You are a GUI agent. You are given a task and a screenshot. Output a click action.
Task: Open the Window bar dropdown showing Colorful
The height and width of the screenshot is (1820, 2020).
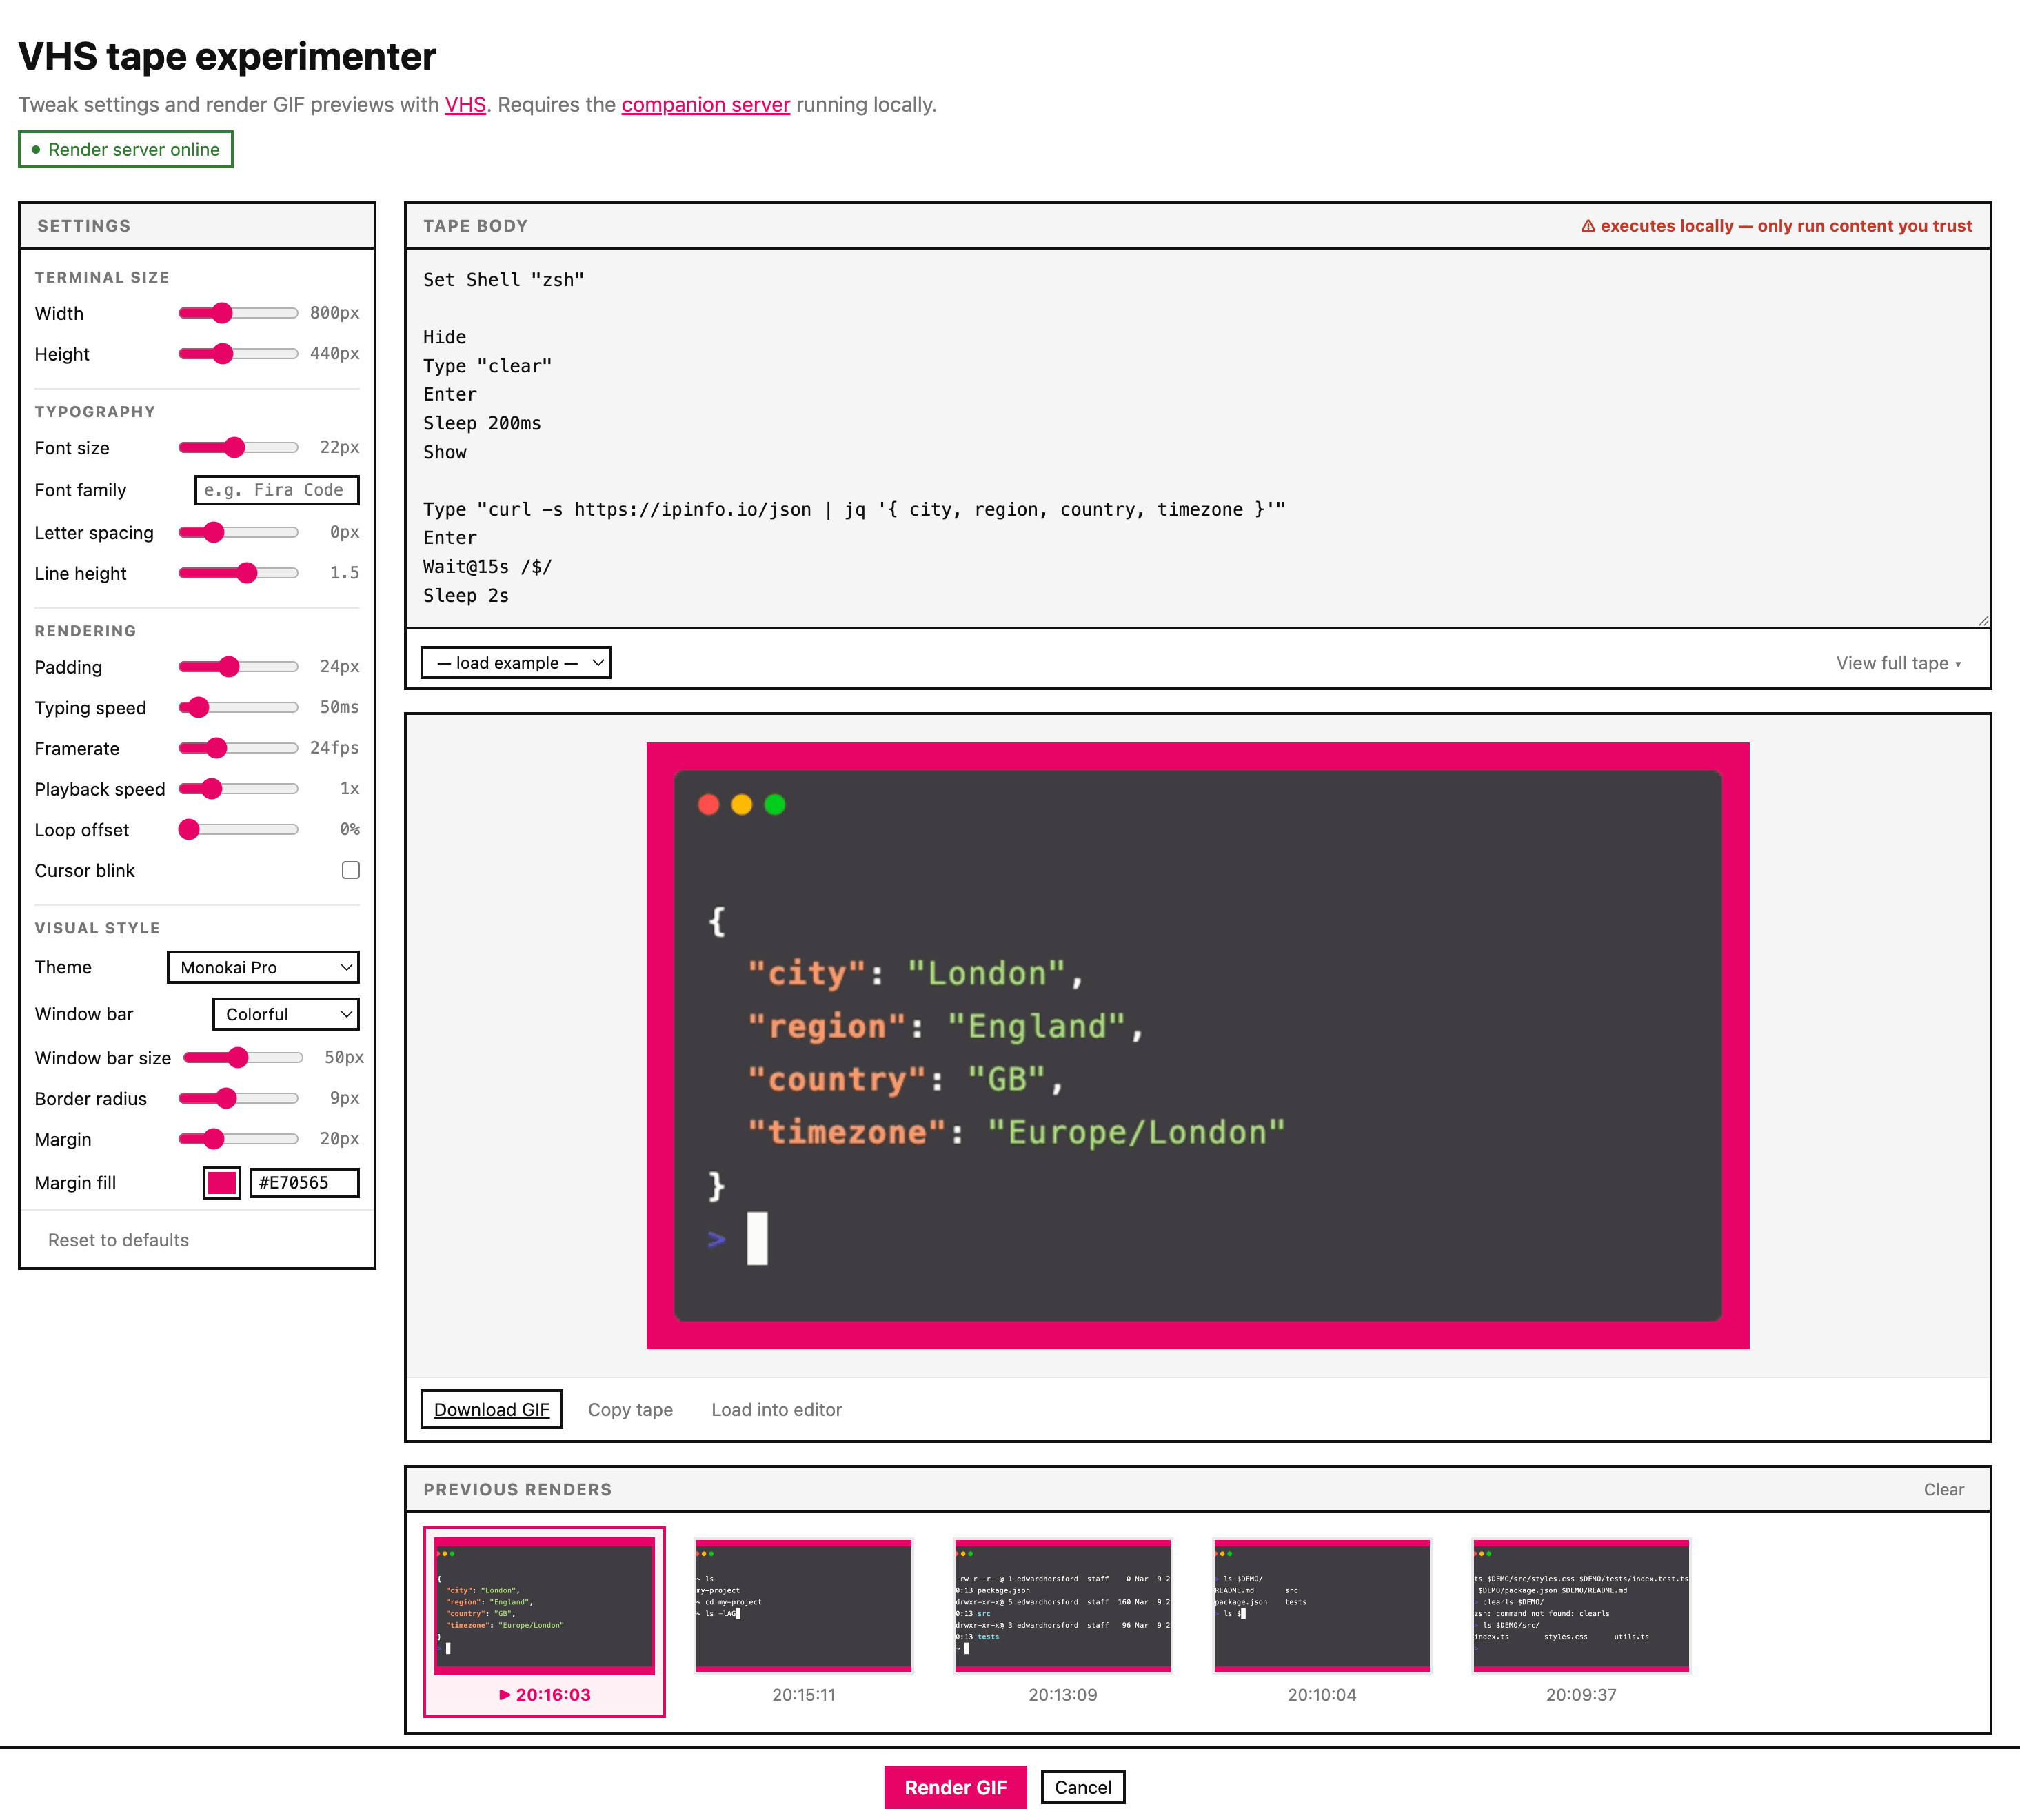point(286,1014)
